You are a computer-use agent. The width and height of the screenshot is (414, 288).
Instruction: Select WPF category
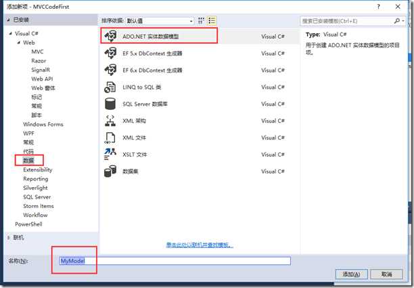pyautogui.click(x=28, y=133)
